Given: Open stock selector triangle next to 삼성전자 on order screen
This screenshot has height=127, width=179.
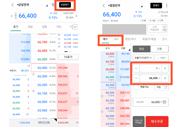Looking at the screenshot, I should coord(142,6).
